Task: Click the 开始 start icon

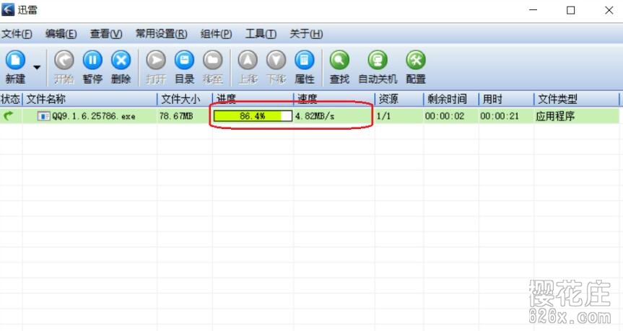Action: (64, 61)
